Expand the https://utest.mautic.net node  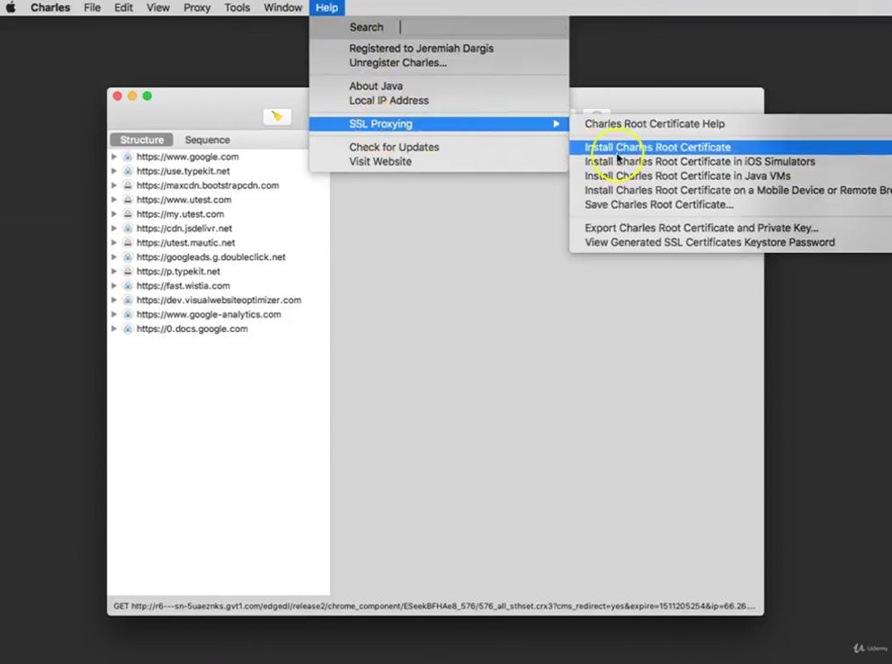114,242
